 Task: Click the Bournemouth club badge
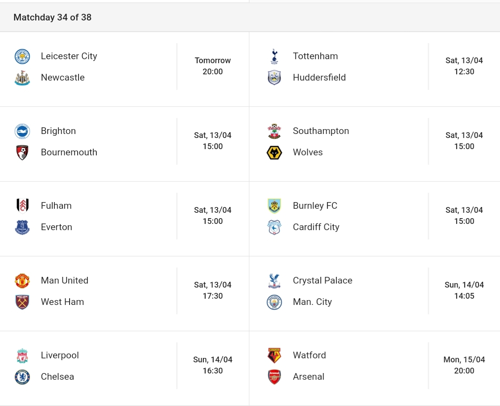coord(22,153)
